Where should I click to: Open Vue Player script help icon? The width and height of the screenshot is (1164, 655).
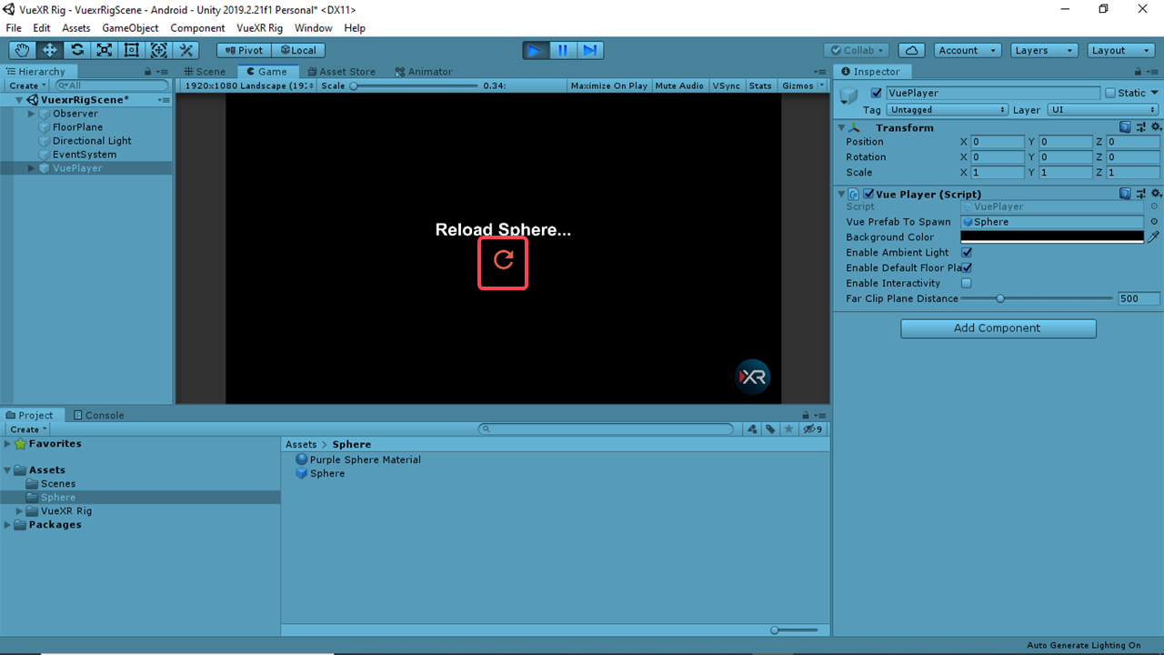click(1126, 194)
